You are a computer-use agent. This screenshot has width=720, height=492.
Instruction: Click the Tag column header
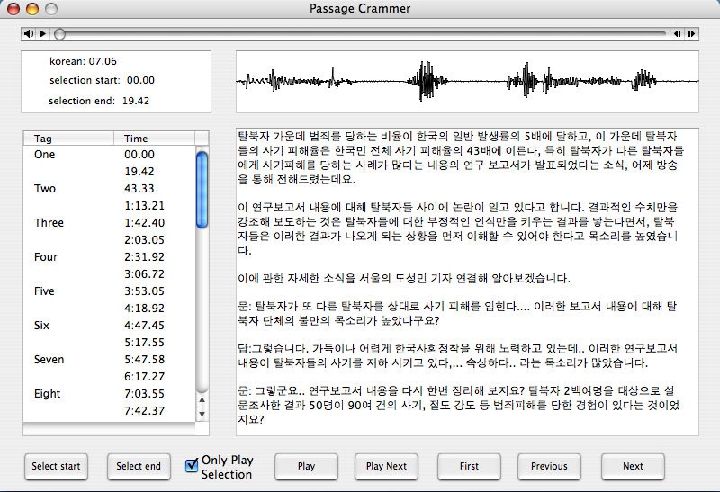pyautogui.click(x=68, y=139)
